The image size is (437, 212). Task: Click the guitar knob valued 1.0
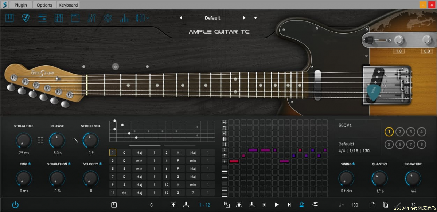398,40
